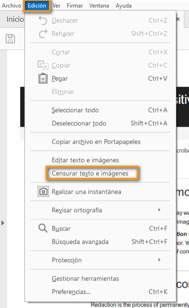The width and height of the screenshot is (189, 308).
Task: Expand the left navigation pane arrow
Action: click(x=3, y=223)
